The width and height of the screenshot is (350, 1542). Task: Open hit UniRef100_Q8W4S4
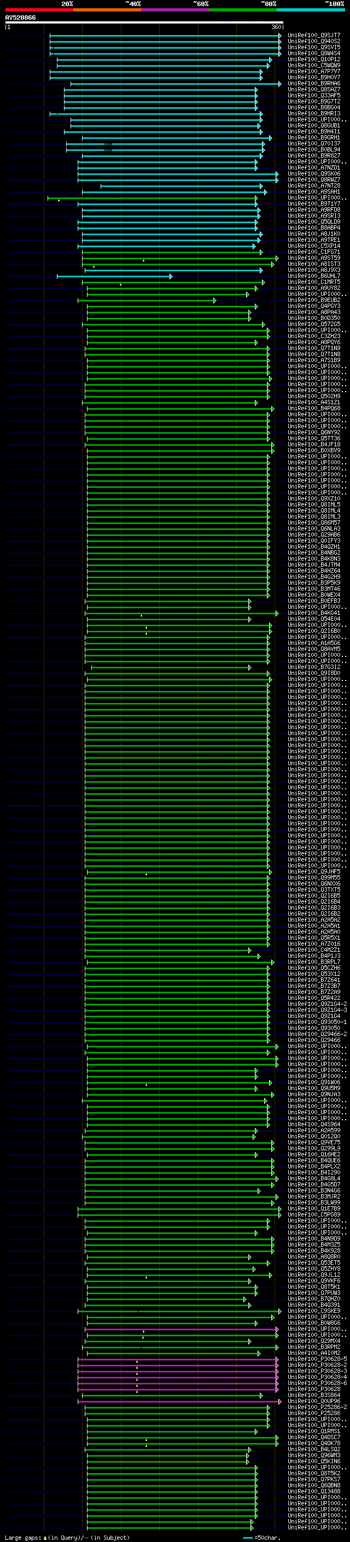coord(314,53)
